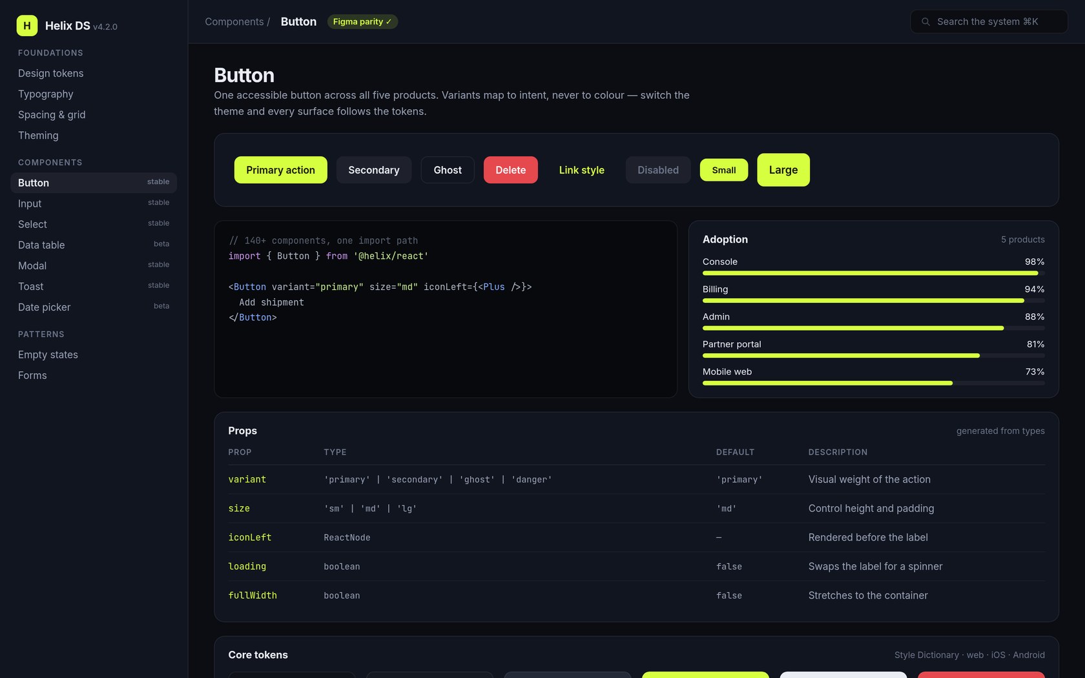Open Typography in the sidebar
Viewport: 1085px width, 678px height.
tap(94, 94)
